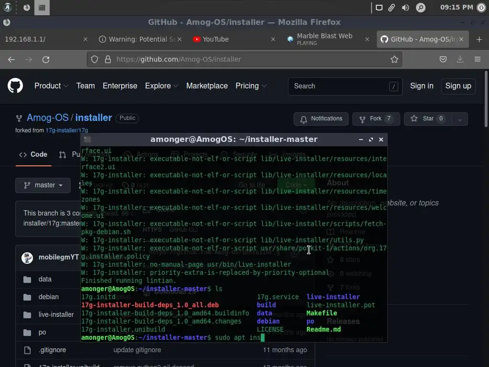Reload the page with the refresh icon
This screenshot has height=367, width=489.
tap(46, 59)
